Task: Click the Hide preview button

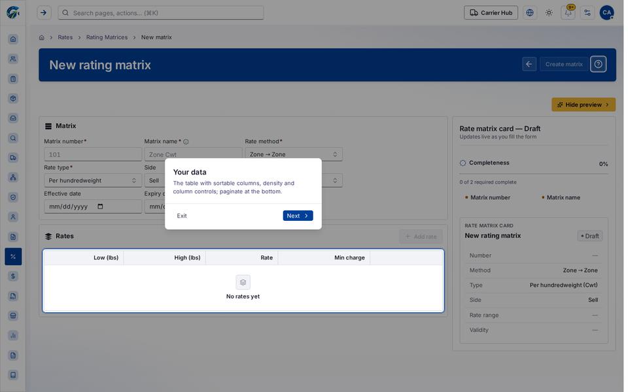Action: (584, 105)
